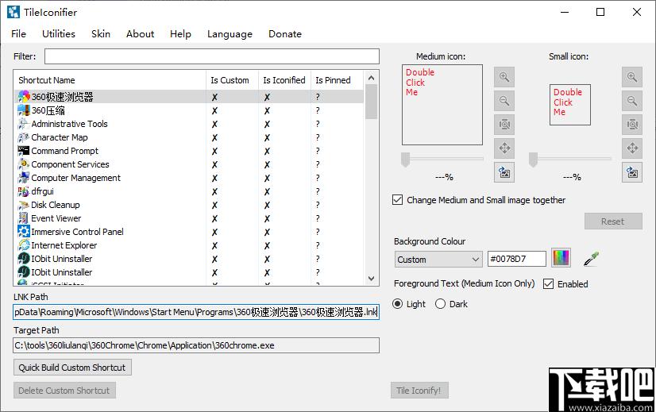656x412 pixels.
Task: Open the rainbow colour picker swatch
Action: coord(561,259)
